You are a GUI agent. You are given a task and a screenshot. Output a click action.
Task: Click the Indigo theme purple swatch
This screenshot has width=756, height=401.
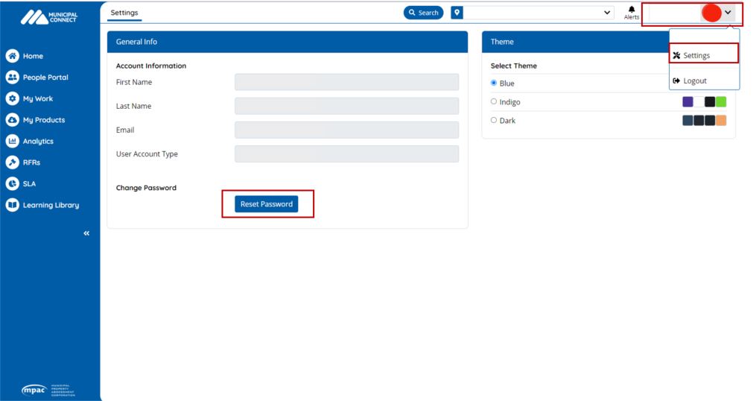pos(688,102)
